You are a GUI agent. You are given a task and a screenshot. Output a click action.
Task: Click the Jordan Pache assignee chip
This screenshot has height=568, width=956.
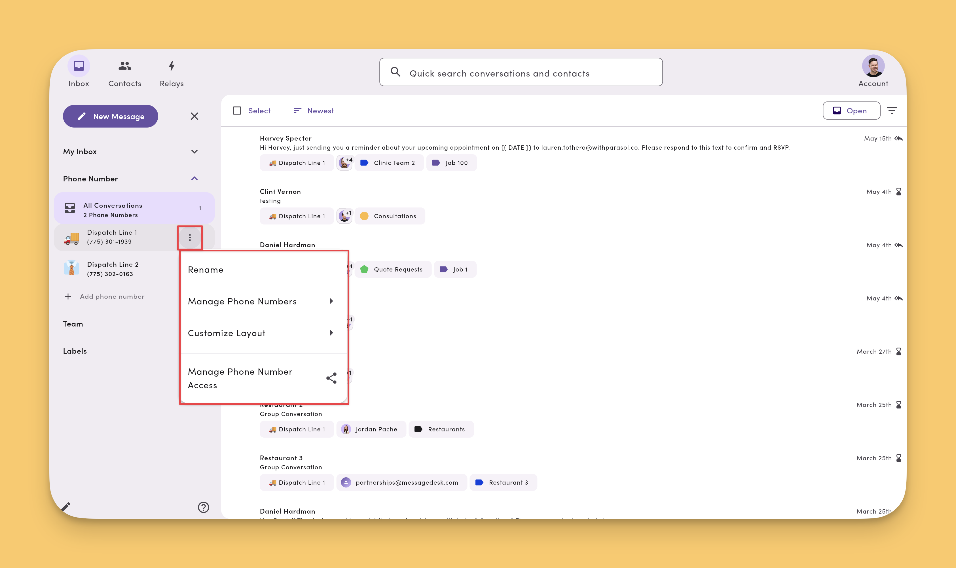tap(371, 429)
